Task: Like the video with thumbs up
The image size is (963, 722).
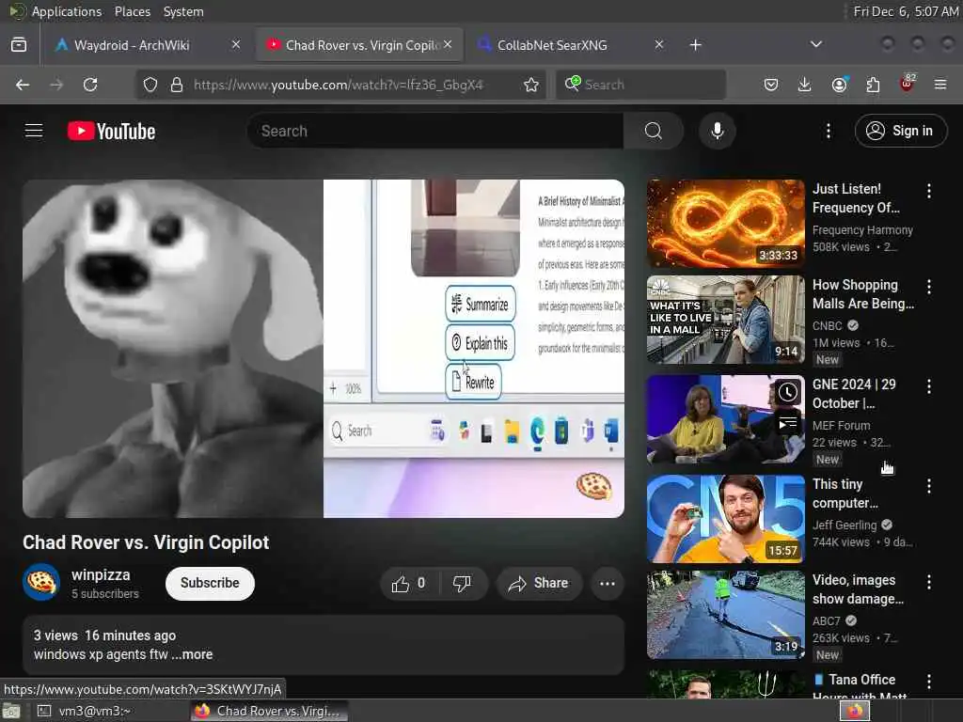Action: point(410,583)
